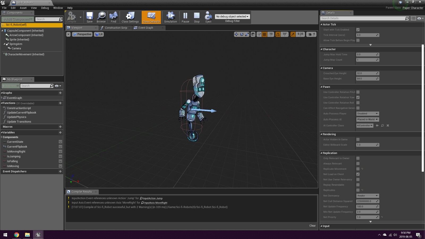Screen dimensions: 425x239
Task: Open the Auto Possess Player dropdown
Action: click(x=367, y=113)
